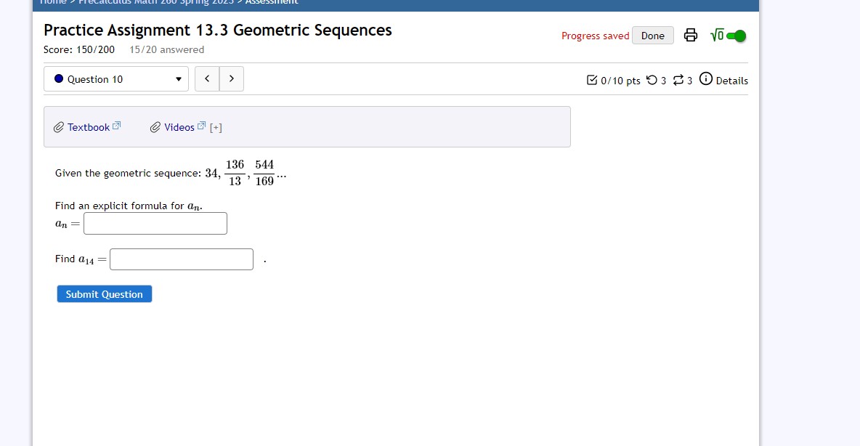Open the Question 10 dropdown

(115, 78)
